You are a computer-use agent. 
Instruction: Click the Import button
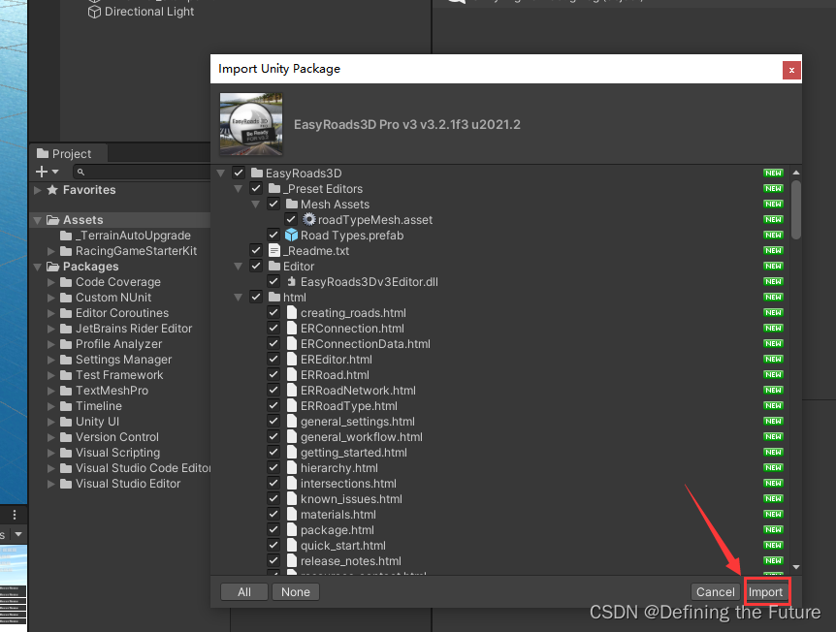[765, 592]
